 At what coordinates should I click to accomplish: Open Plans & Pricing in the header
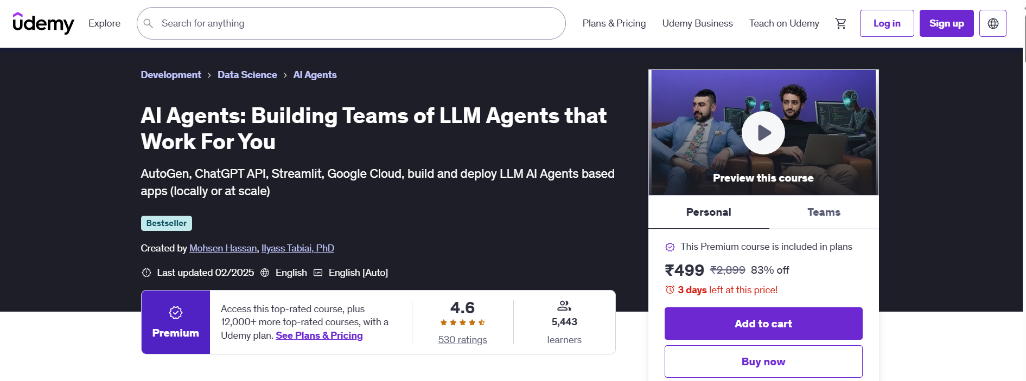[614, 23]
